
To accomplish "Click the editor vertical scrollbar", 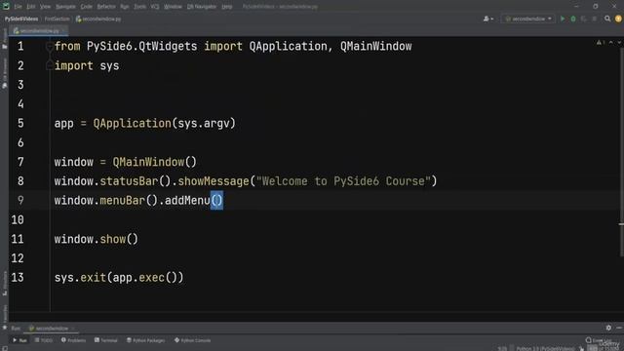I will (621, 151).
